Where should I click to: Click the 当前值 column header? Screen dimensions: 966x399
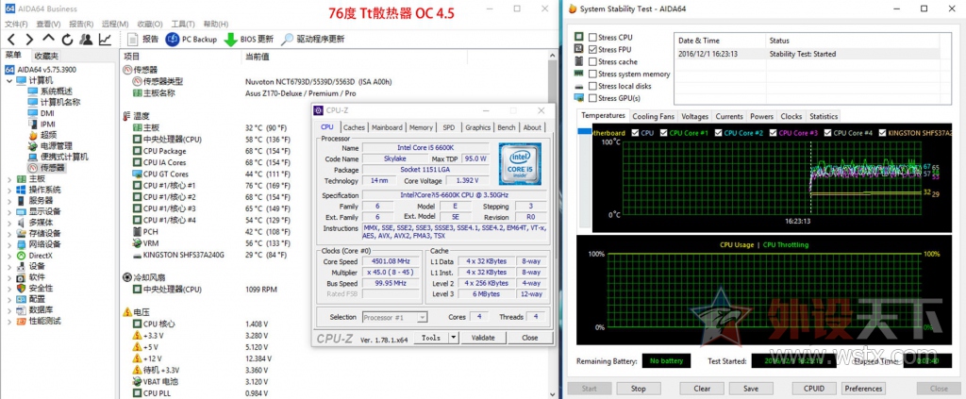(258, 57)
